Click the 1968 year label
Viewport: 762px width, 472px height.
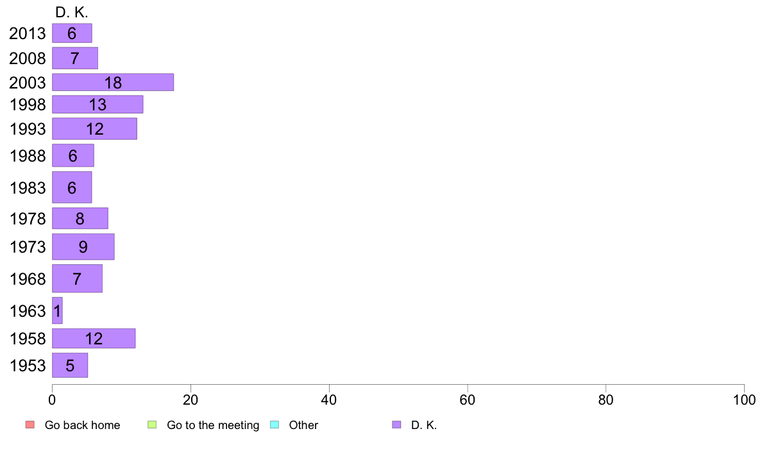point(28,279)
